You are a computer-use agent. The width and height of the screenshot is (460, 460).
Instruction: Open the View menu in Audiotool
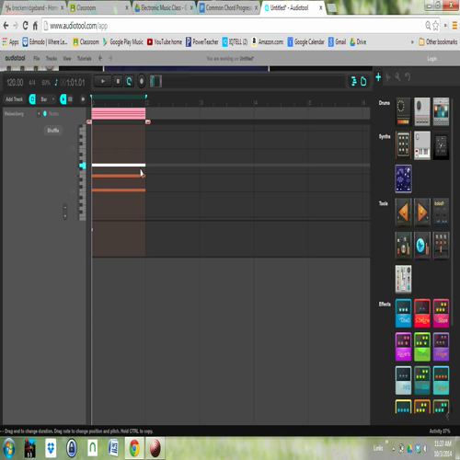[67, 59]
